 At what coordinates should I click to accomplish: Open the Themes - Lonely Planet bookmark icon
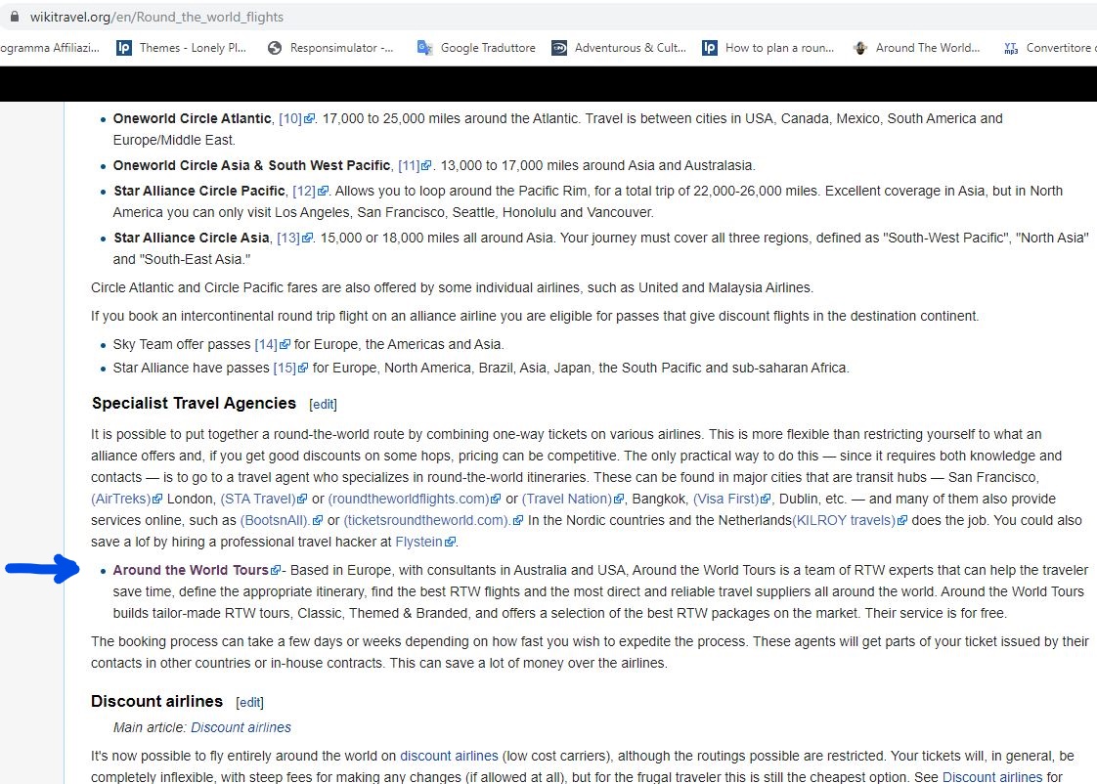pyautogui.click(x=124, y=48)
